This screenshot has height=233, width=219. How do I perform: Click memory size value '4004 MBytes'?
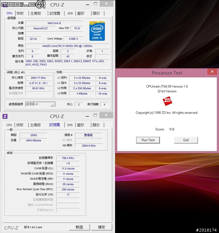[x=34, y=141]
